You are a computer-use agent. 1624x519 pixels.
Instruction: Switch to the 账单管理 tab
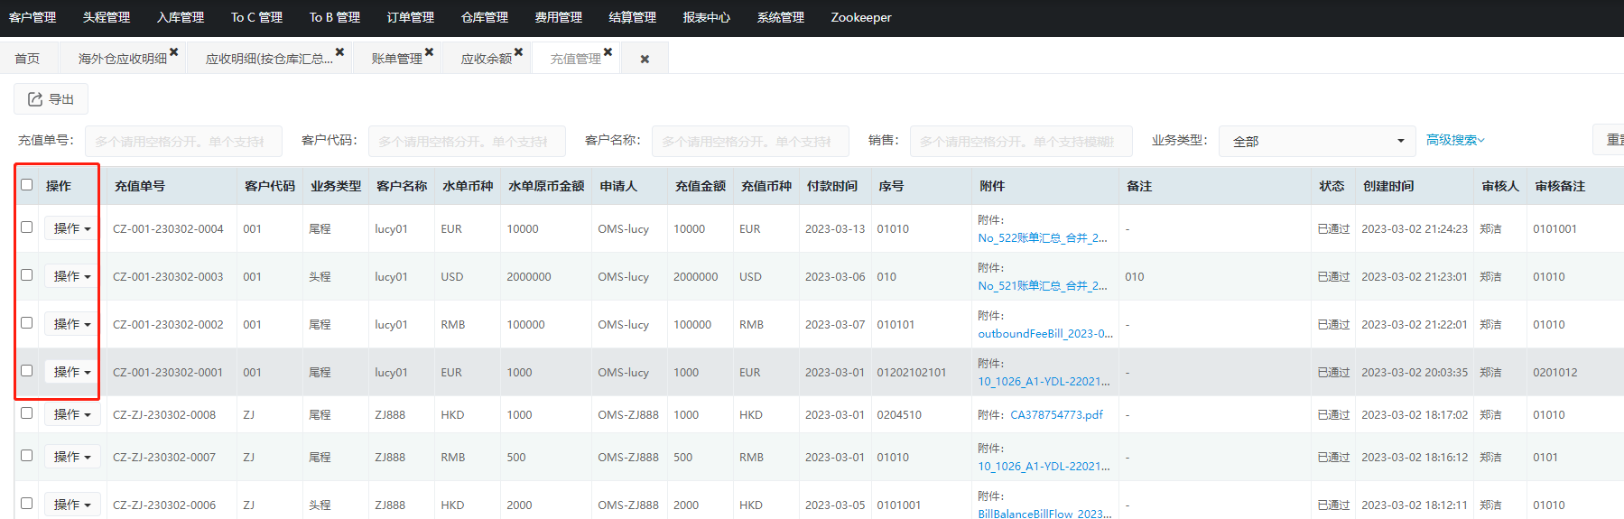coord(397,59)
